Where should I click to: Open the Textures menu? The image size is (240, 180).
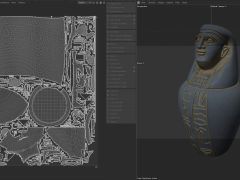coord(21,2)
